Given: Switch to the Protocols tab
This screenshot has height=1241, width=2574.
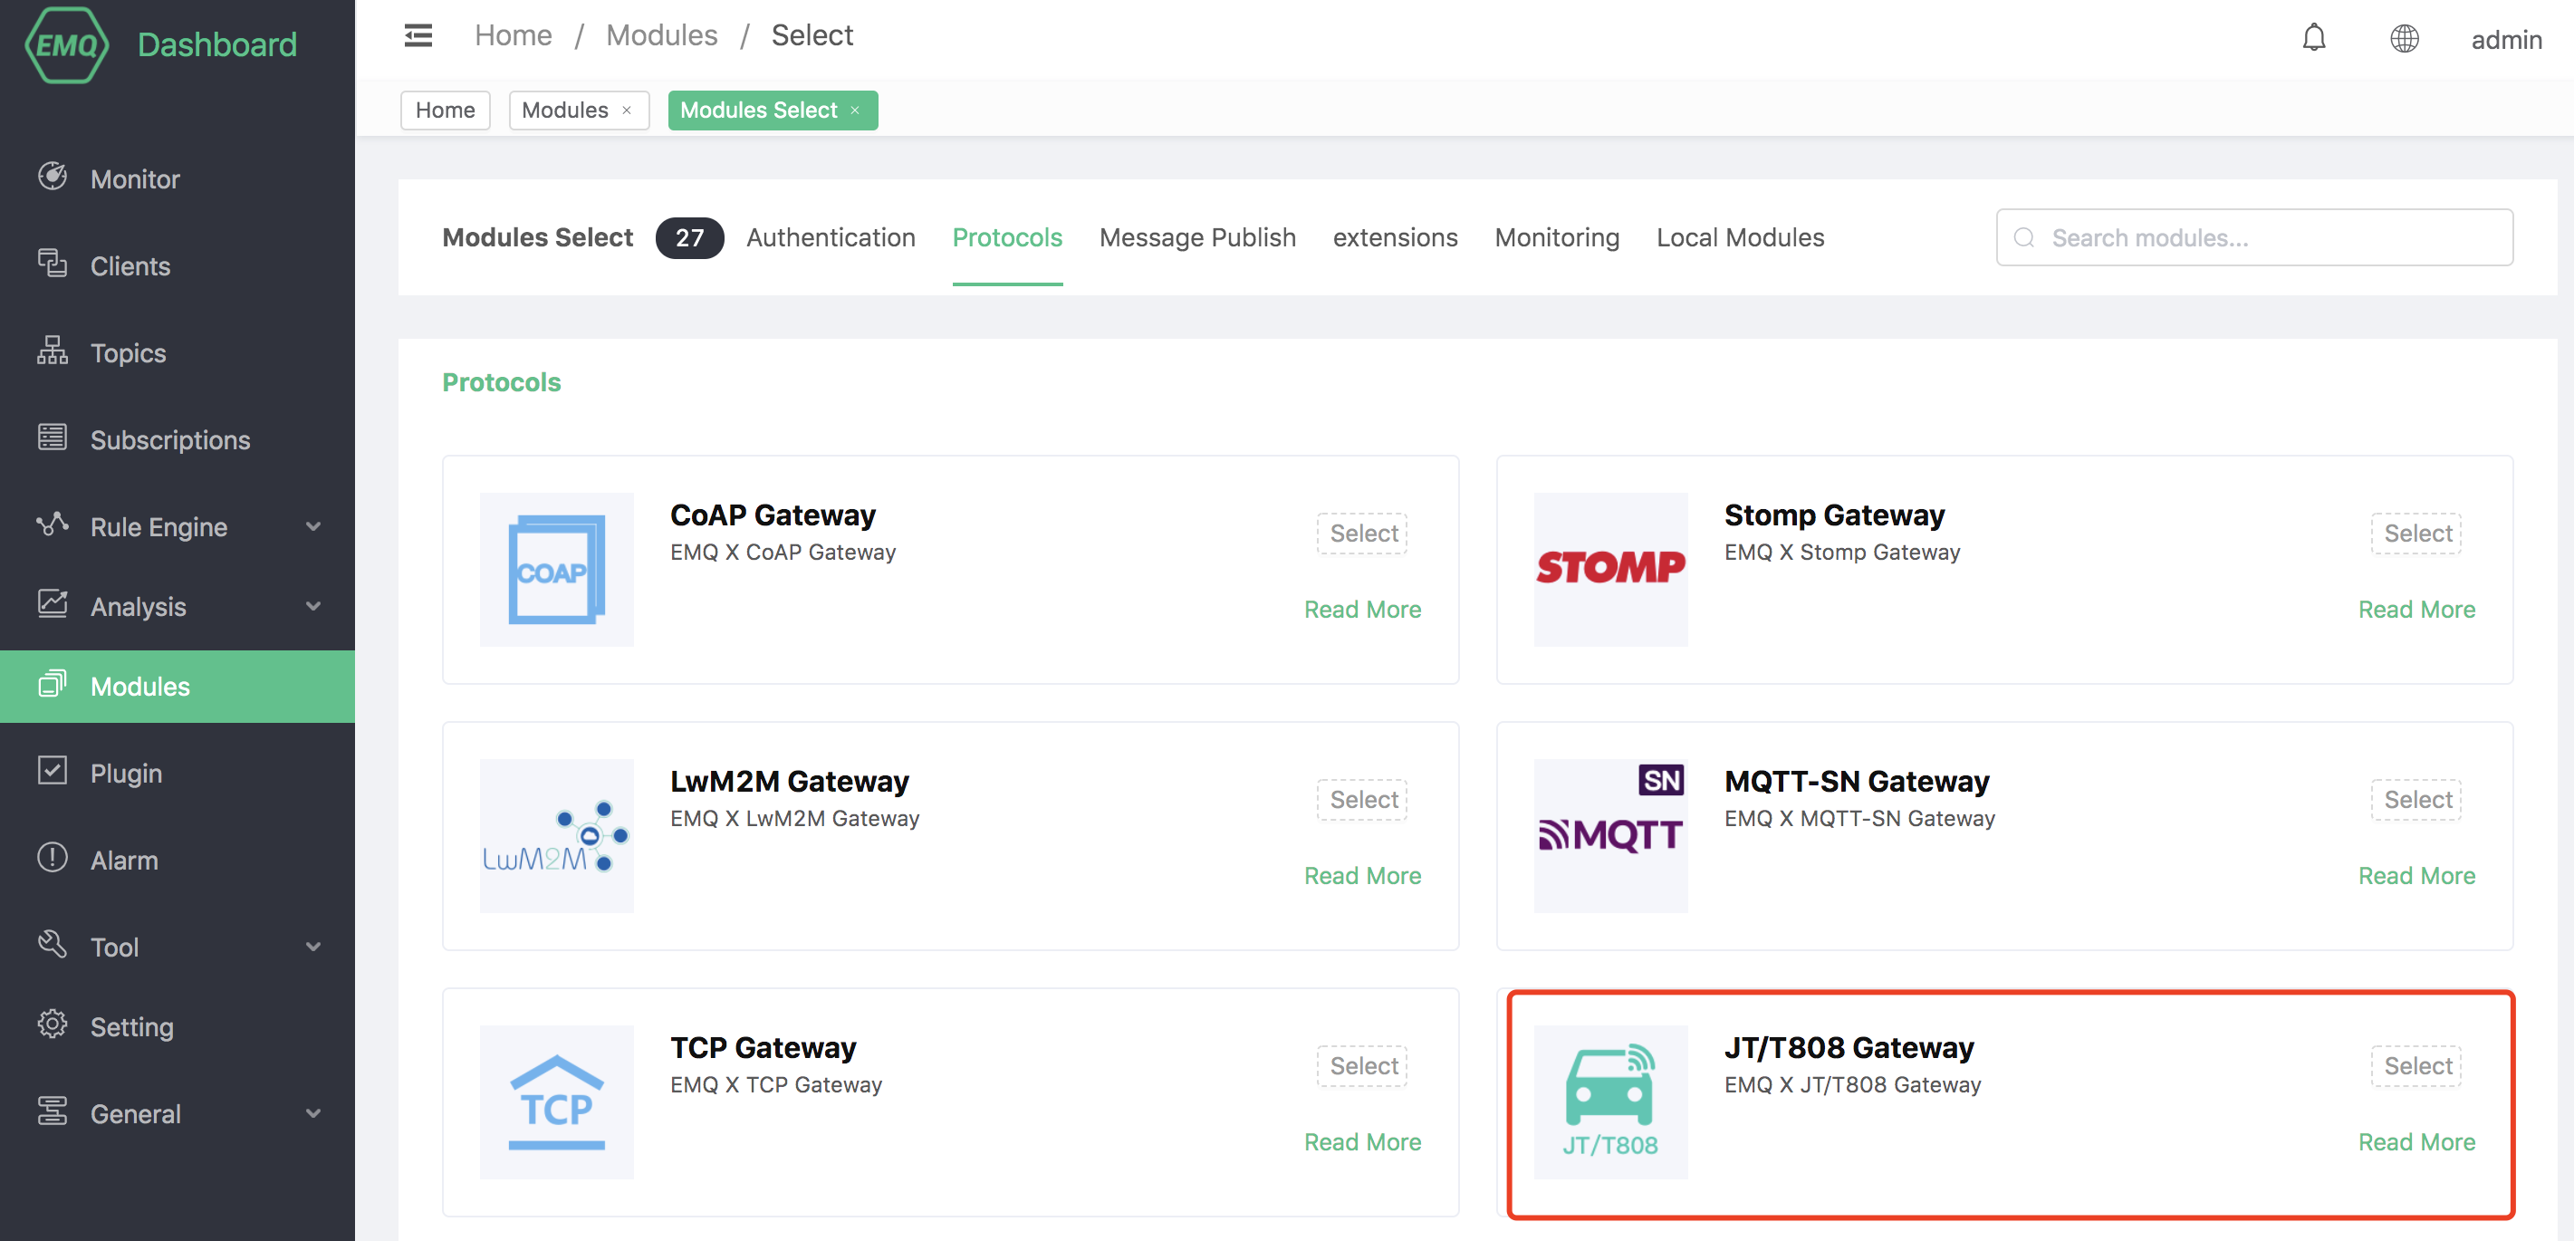Looking at the screenshot, I should [x=1007, y=238].
